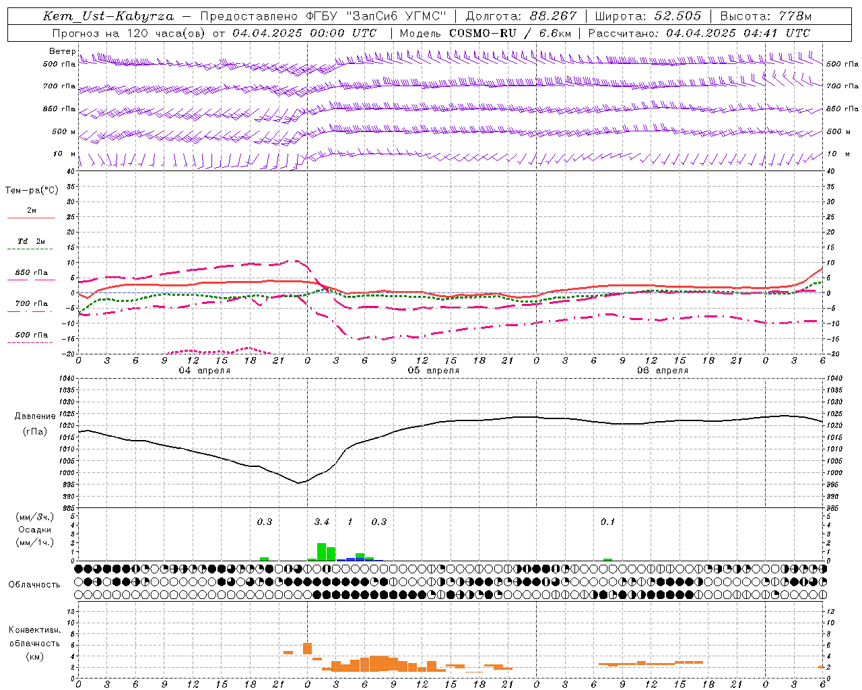Click the solid red 2м legend line sample
862x690 pixels.
(31, 218)
